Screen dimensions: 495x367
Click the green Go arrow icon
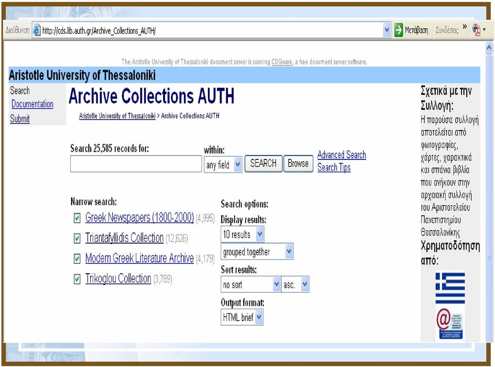click(x=399, y=30)
